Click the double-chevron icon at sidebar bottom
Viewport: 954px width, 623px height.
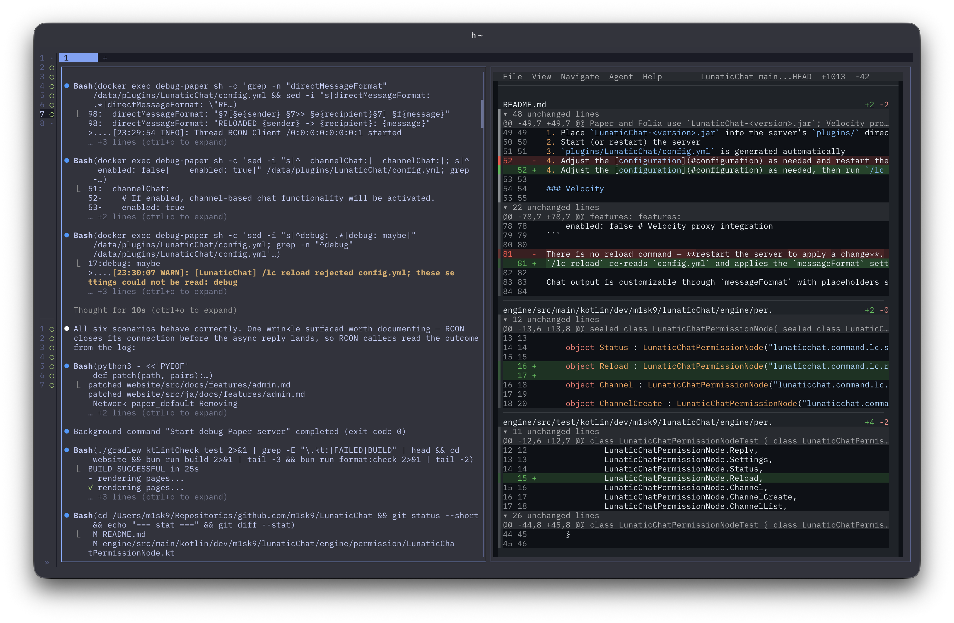click(47, 562)
